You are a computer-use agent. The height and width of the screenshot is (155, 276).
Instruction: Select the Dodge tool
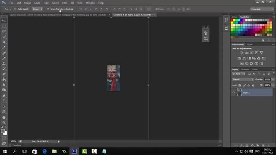pos(4,90)
